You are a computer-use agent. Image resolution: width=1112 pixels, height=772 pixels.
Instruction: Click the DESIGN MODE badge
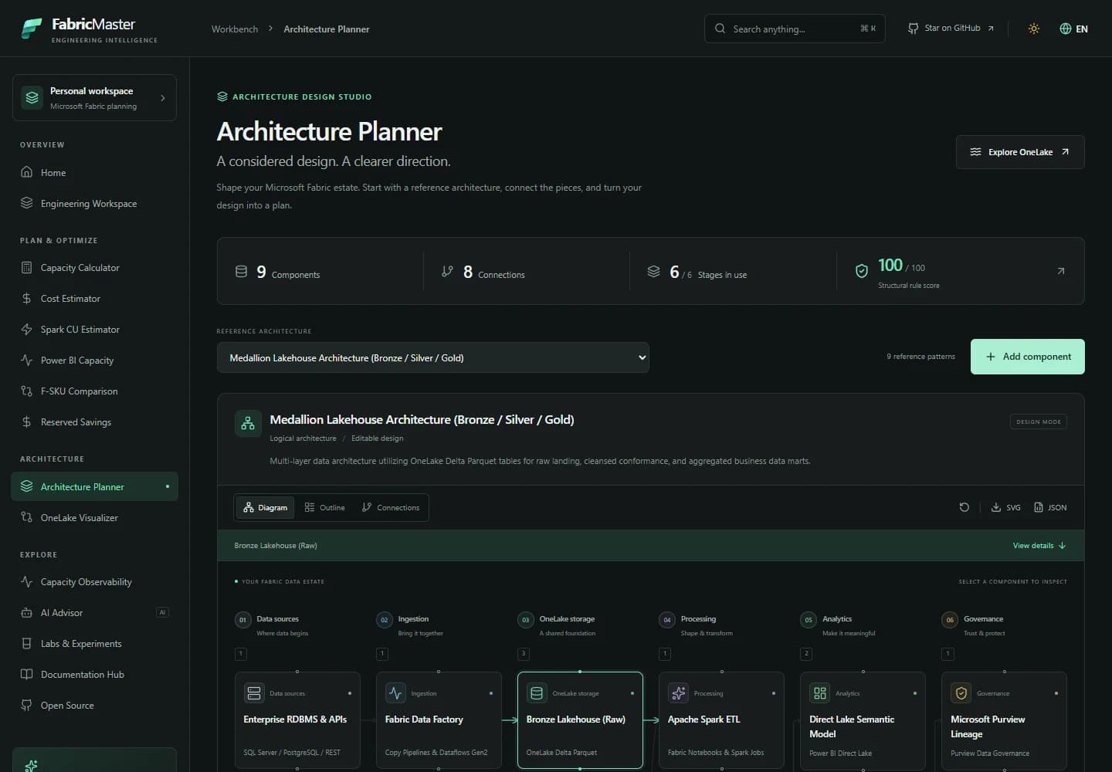click(1039, 422)
